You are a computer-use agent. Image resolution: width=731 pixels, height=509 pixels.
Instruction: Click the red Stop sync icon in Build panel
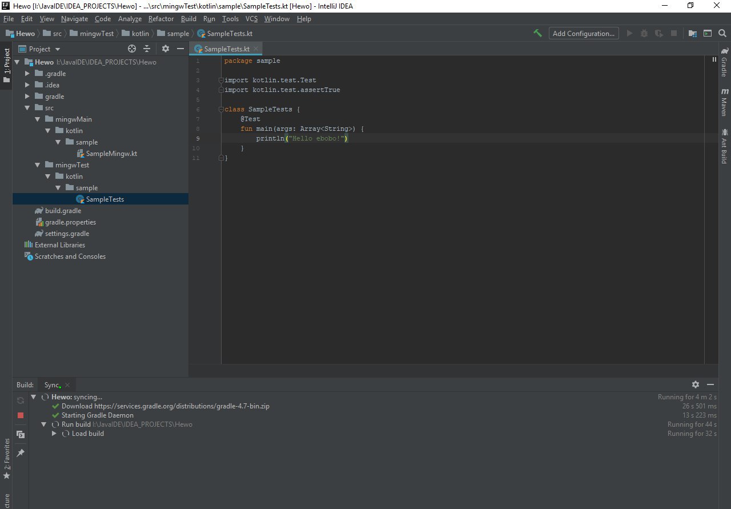pyautogui.click(x=21, y=415)
